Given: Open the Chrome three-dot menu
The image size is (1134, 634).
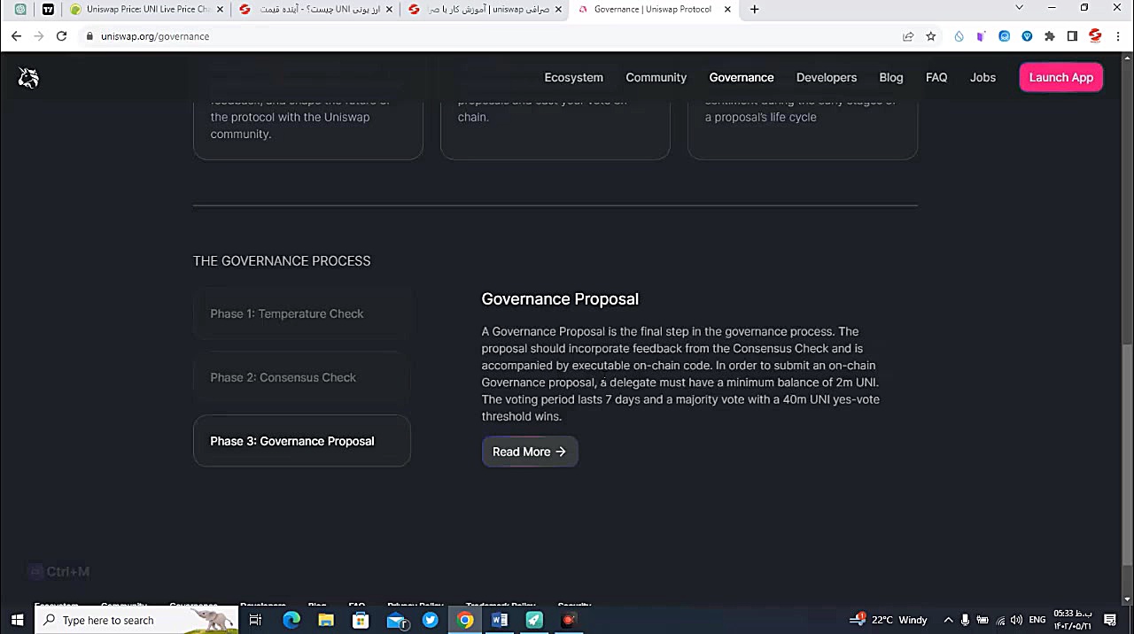Looking at the screenshot, I should coord(1118,36).
